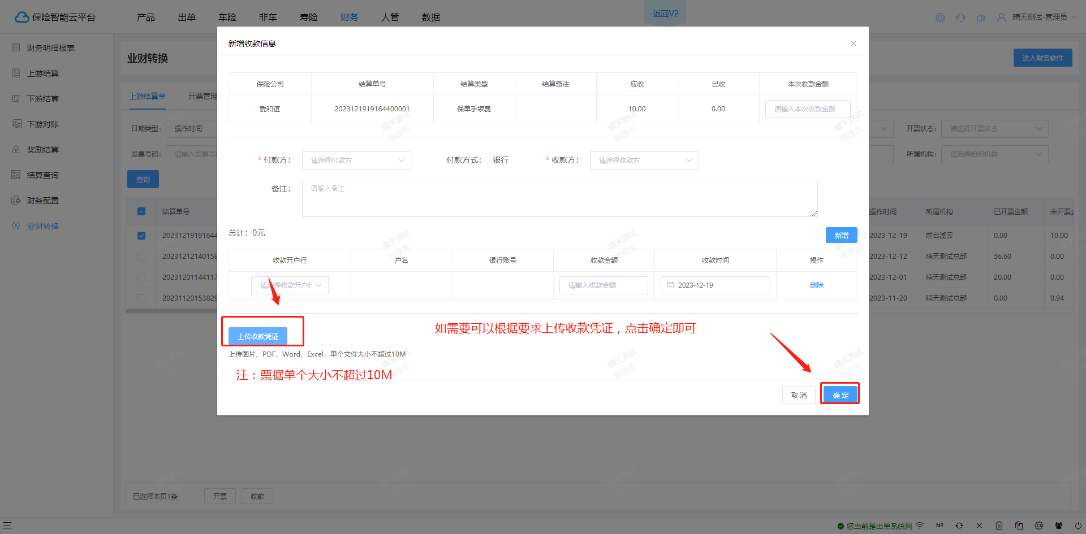Click the speaker announcement icon in header
The height and width of the screenshot is (534, 1086).
tap(981, 18)
